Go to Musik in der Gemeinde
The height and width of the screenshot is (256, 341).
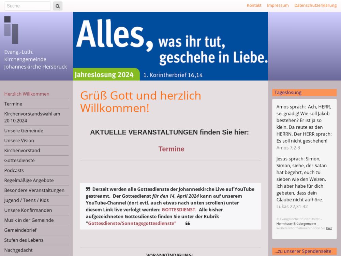click(29, 220)
